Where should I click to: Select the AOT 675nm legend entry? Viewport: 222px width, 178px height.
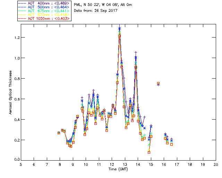click(x=44, y=11)
